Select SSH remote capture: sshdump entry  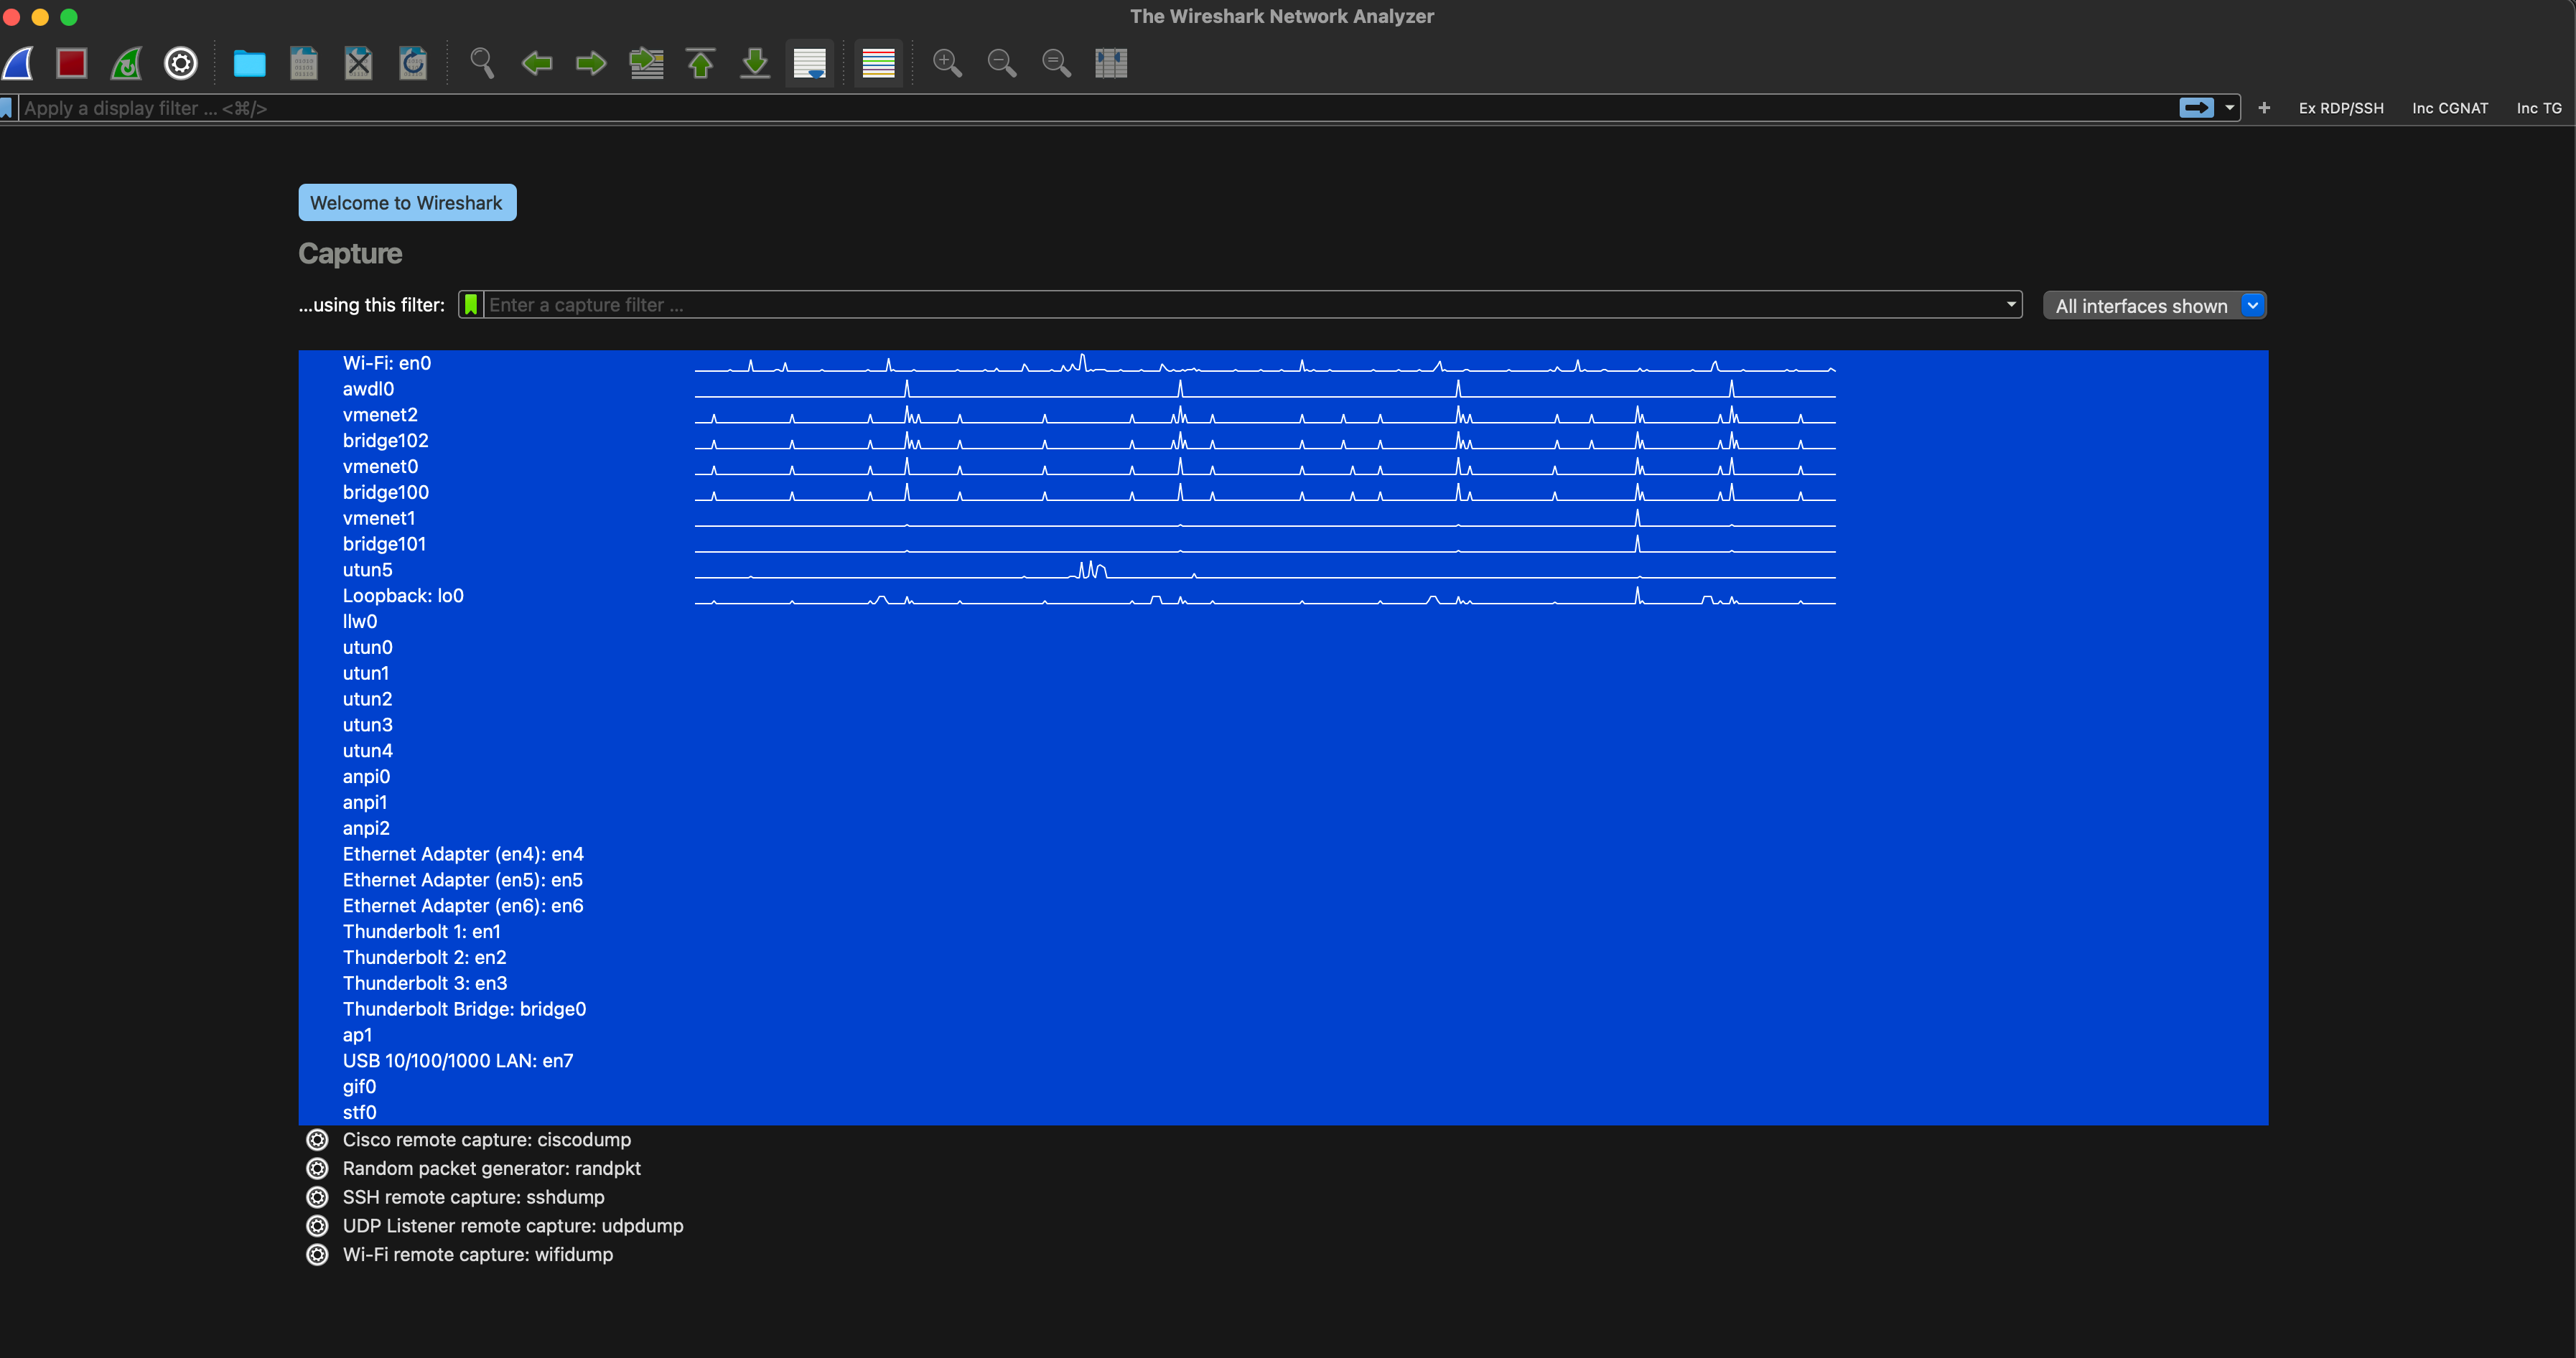[473, 1197]
